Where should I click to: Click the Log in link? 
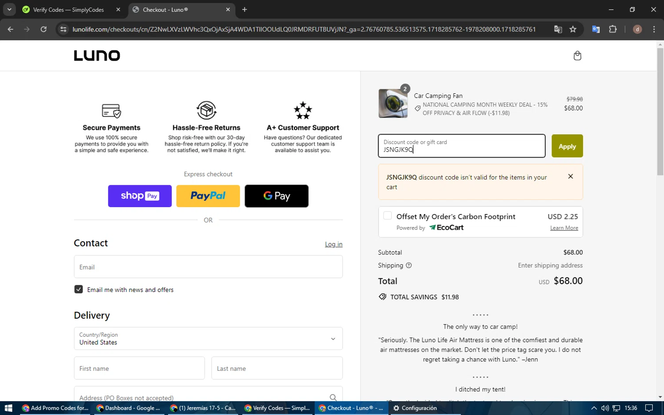coord(334,244)
